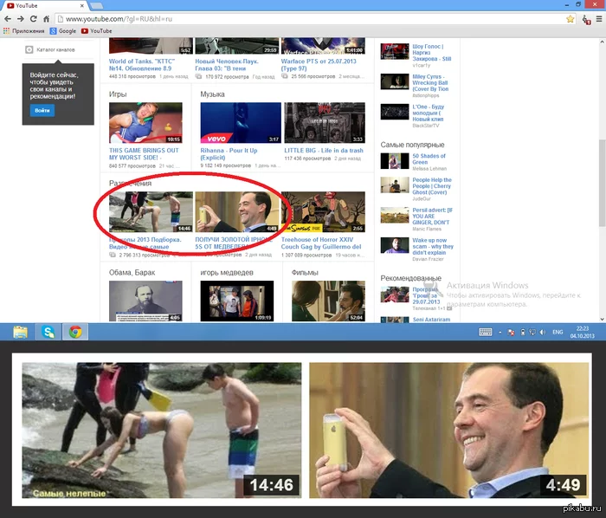This screenshot has width=606, height=518.
Task: Open the Рекомендованные heading
Action: pos(411,278)
